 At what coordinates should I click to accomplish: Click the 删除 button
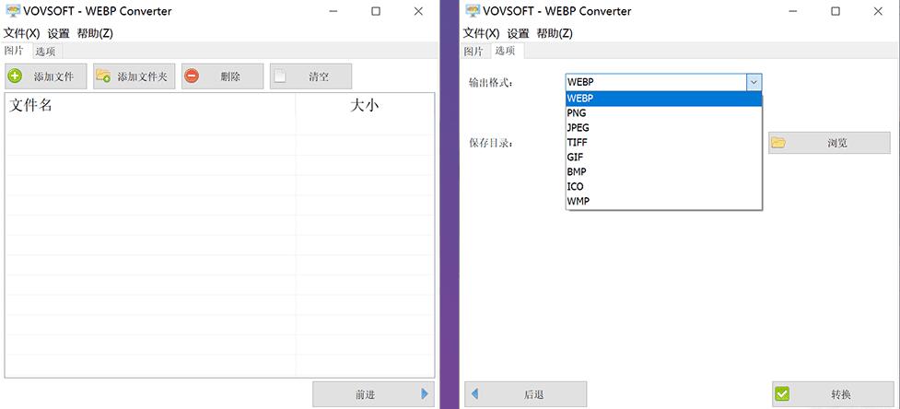[223, 76]
